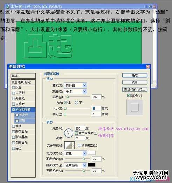Enable the 光泽 checkbox
The height and width of the screenshot is (183, 172).
click(14, 126)
